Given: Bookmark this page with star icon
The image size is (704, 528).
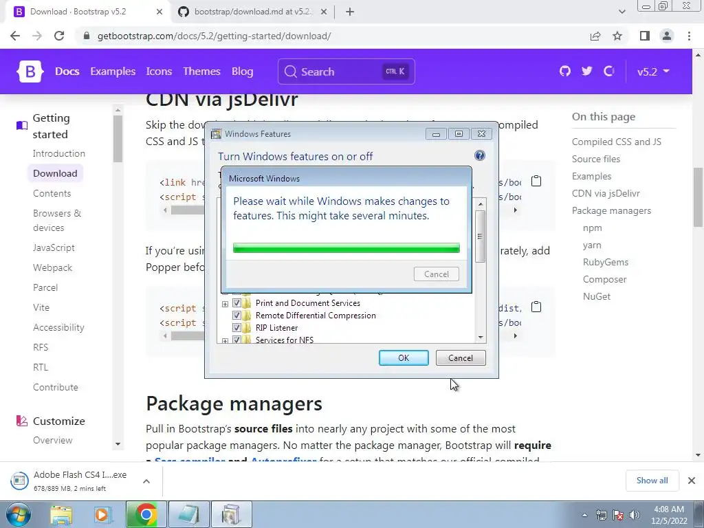Looking at the screenshot, I should [x=617, y=36].
